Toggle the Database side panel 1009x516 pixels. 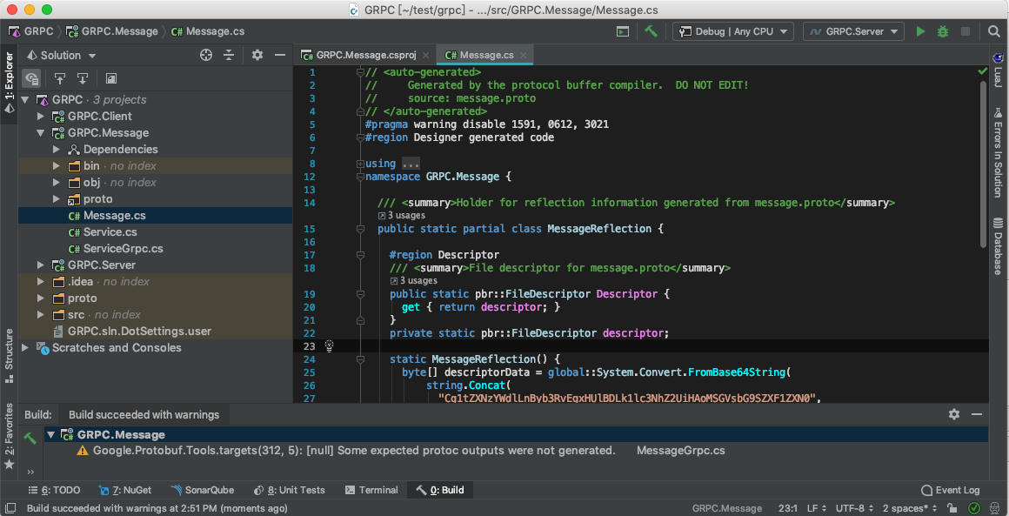pyautogui.click(x=998, y=247)
